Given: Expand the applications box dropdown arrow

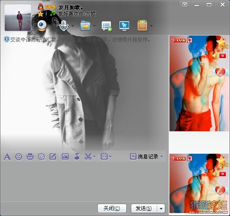Looking at the screenshot, I should point(151,26).
